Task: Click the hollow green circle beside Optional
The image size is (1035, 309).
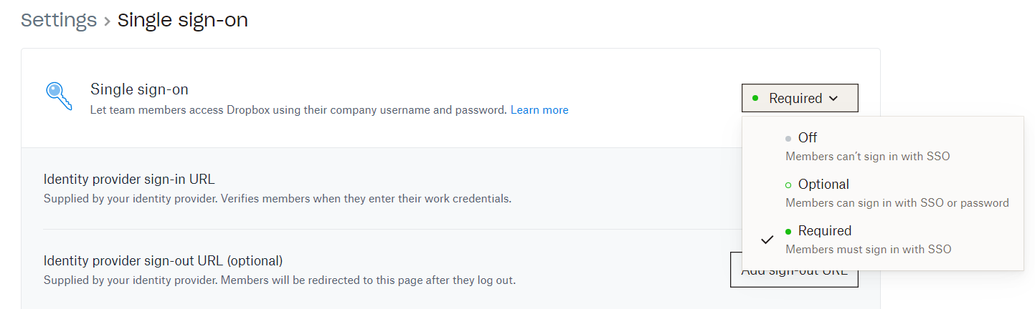Action: tap(788, 185)
